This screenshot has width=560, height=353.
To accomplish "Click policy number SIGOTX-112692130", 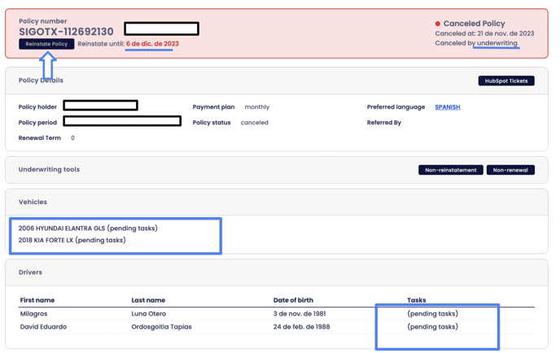I will pos(66,32).
